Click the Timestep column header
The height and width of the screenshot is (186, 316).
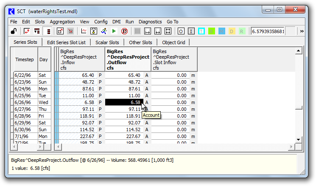point(24,59)
